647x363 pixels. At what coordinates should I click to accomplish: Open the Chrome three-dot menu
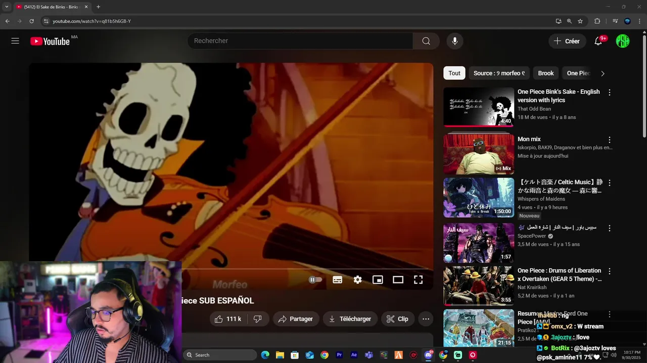tap(639, 21)
